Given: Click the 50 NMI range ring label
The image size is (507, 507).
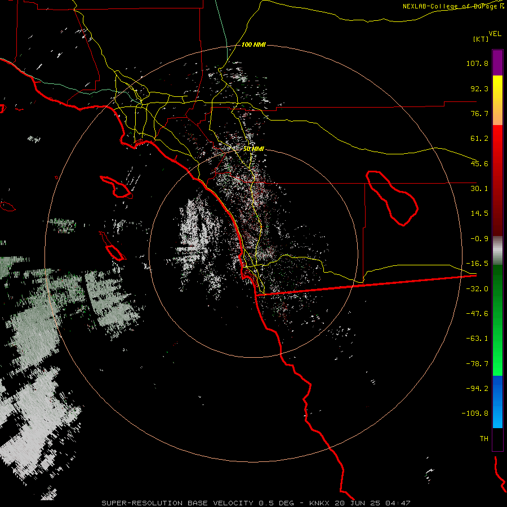Looking at the screenshot, I should (x=253, y=149).
